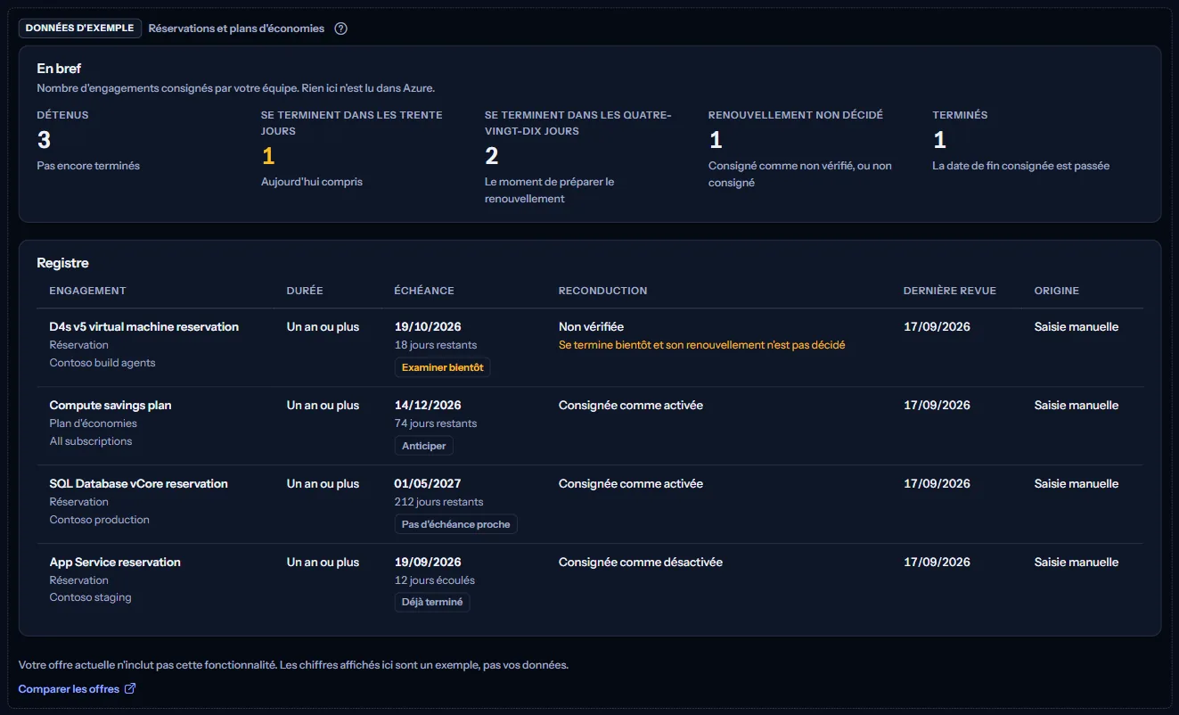Click the orange "1" ending within thirty days
The width and height of the screenshot is (1179, 715).
pyautogui.click(x=268, y=157)
